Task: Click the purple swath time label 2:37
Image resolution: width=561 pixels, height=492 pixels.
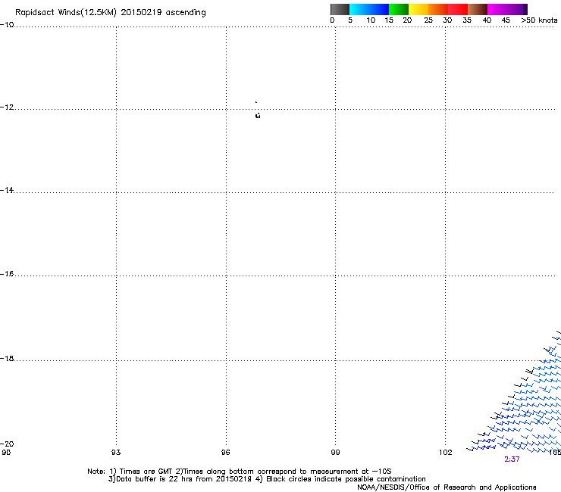Action: pyautogui.click(x=512, y=459)
